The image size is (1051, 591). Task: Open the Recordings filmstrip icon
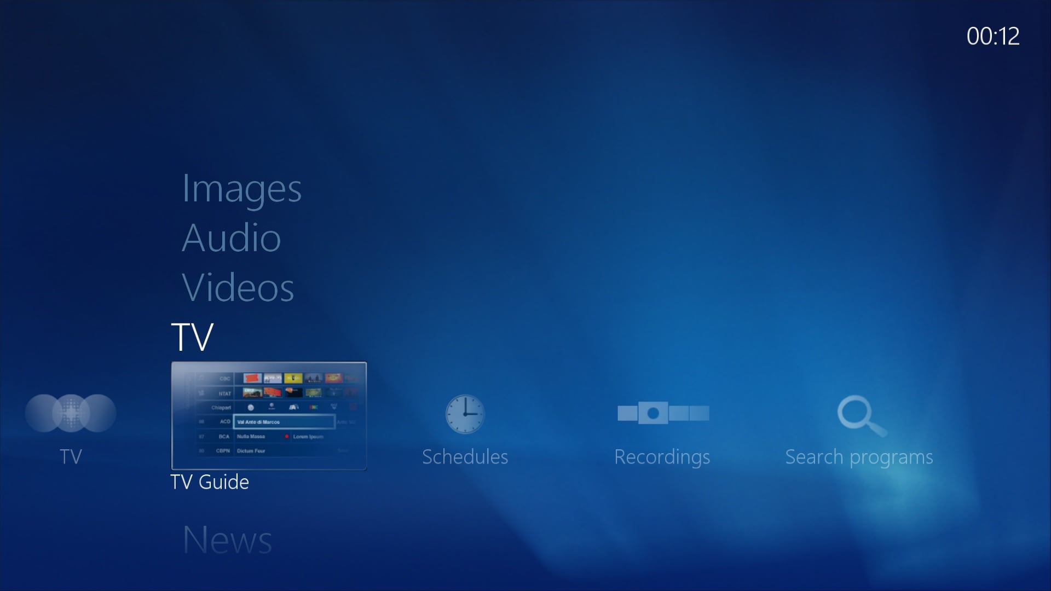pyautogui.click(x=663, y=413)
